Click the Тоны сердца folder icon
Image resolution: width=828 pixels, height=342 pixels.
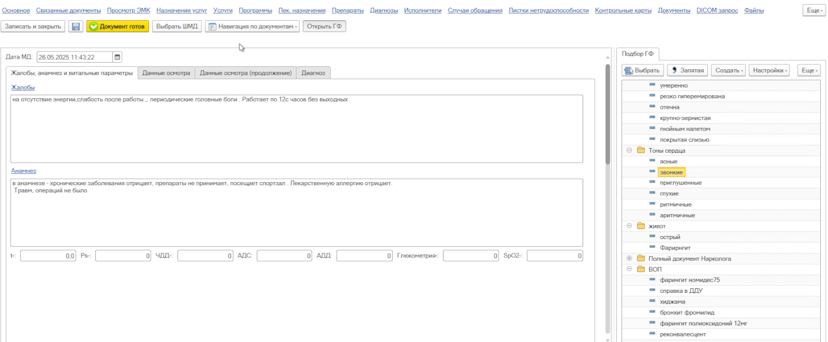[641, 151]
